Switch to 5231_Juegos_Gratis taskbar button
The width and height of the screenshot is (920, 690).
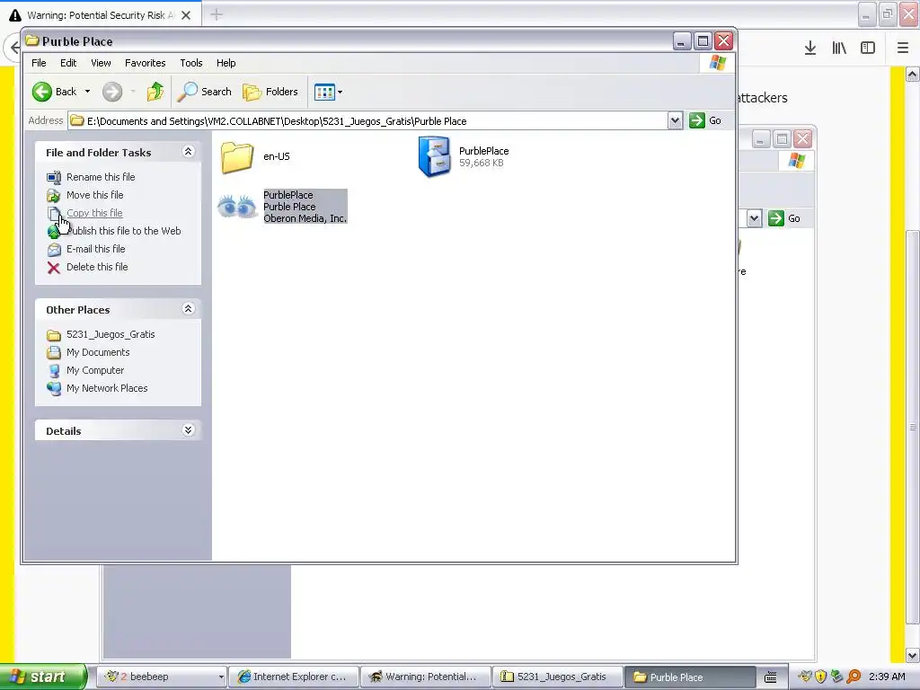pos(557,677)
